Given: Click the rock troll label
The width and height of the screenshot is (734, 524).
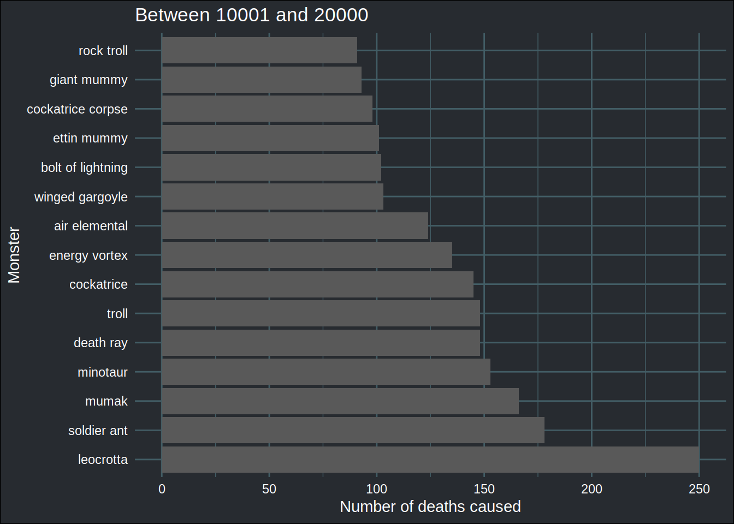Looking at the screenshot, I should click(x=103, y=51).
